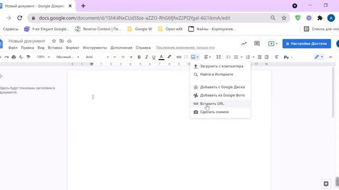Increase font size with the plus button

[x=131, y=57]
